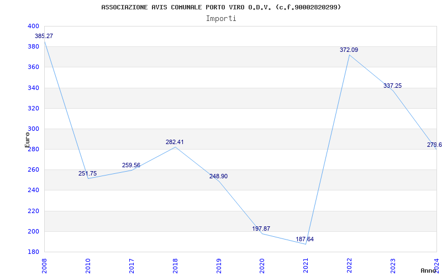Click the 197.87 data label

[x=261, y=229]
